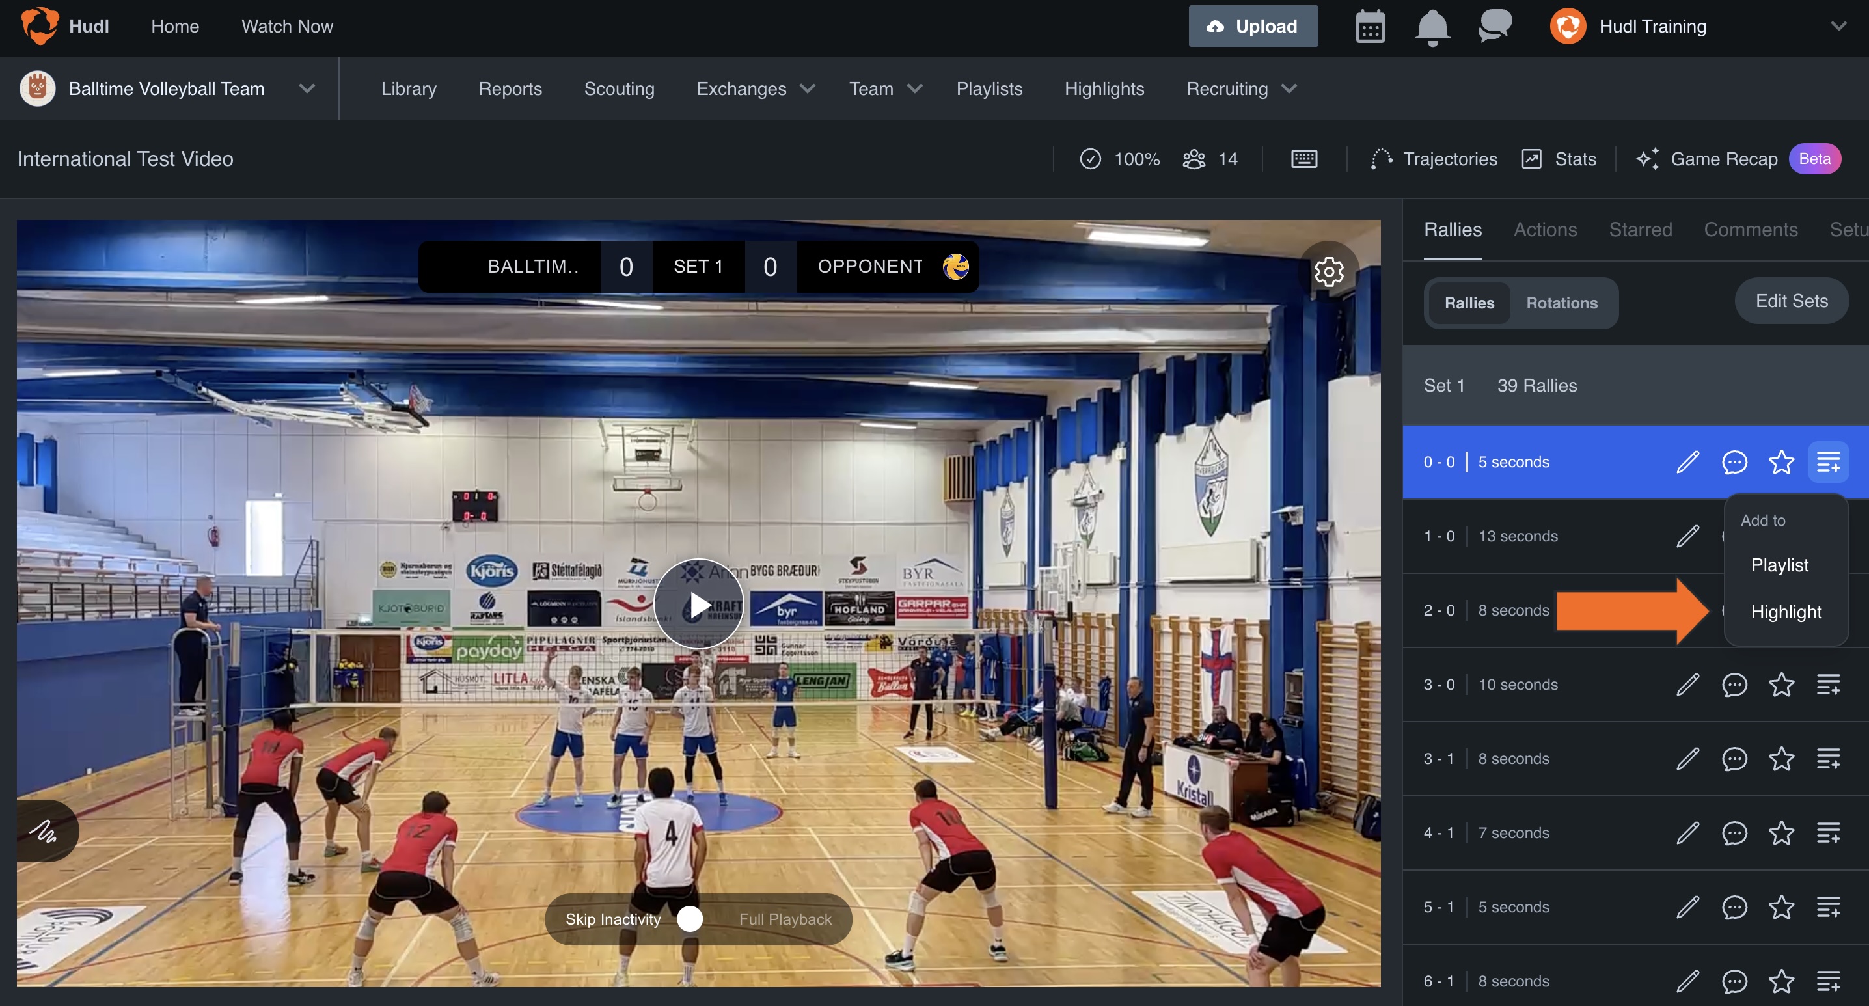Play the video
This screenshot has width=1869, height=1006.
coord(698,604)
